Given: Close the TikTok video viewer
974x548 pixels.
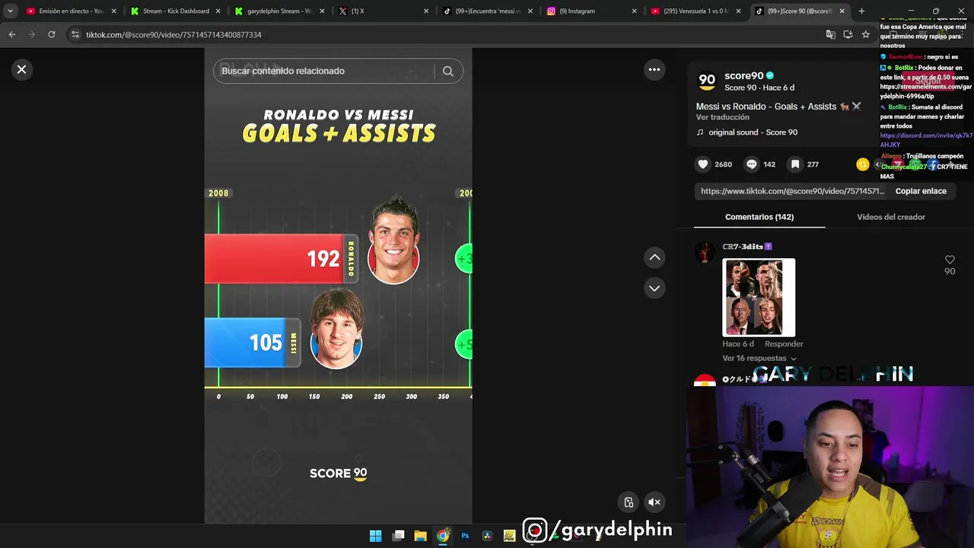Looking at the screenshot, I should (x=21, y=69).
